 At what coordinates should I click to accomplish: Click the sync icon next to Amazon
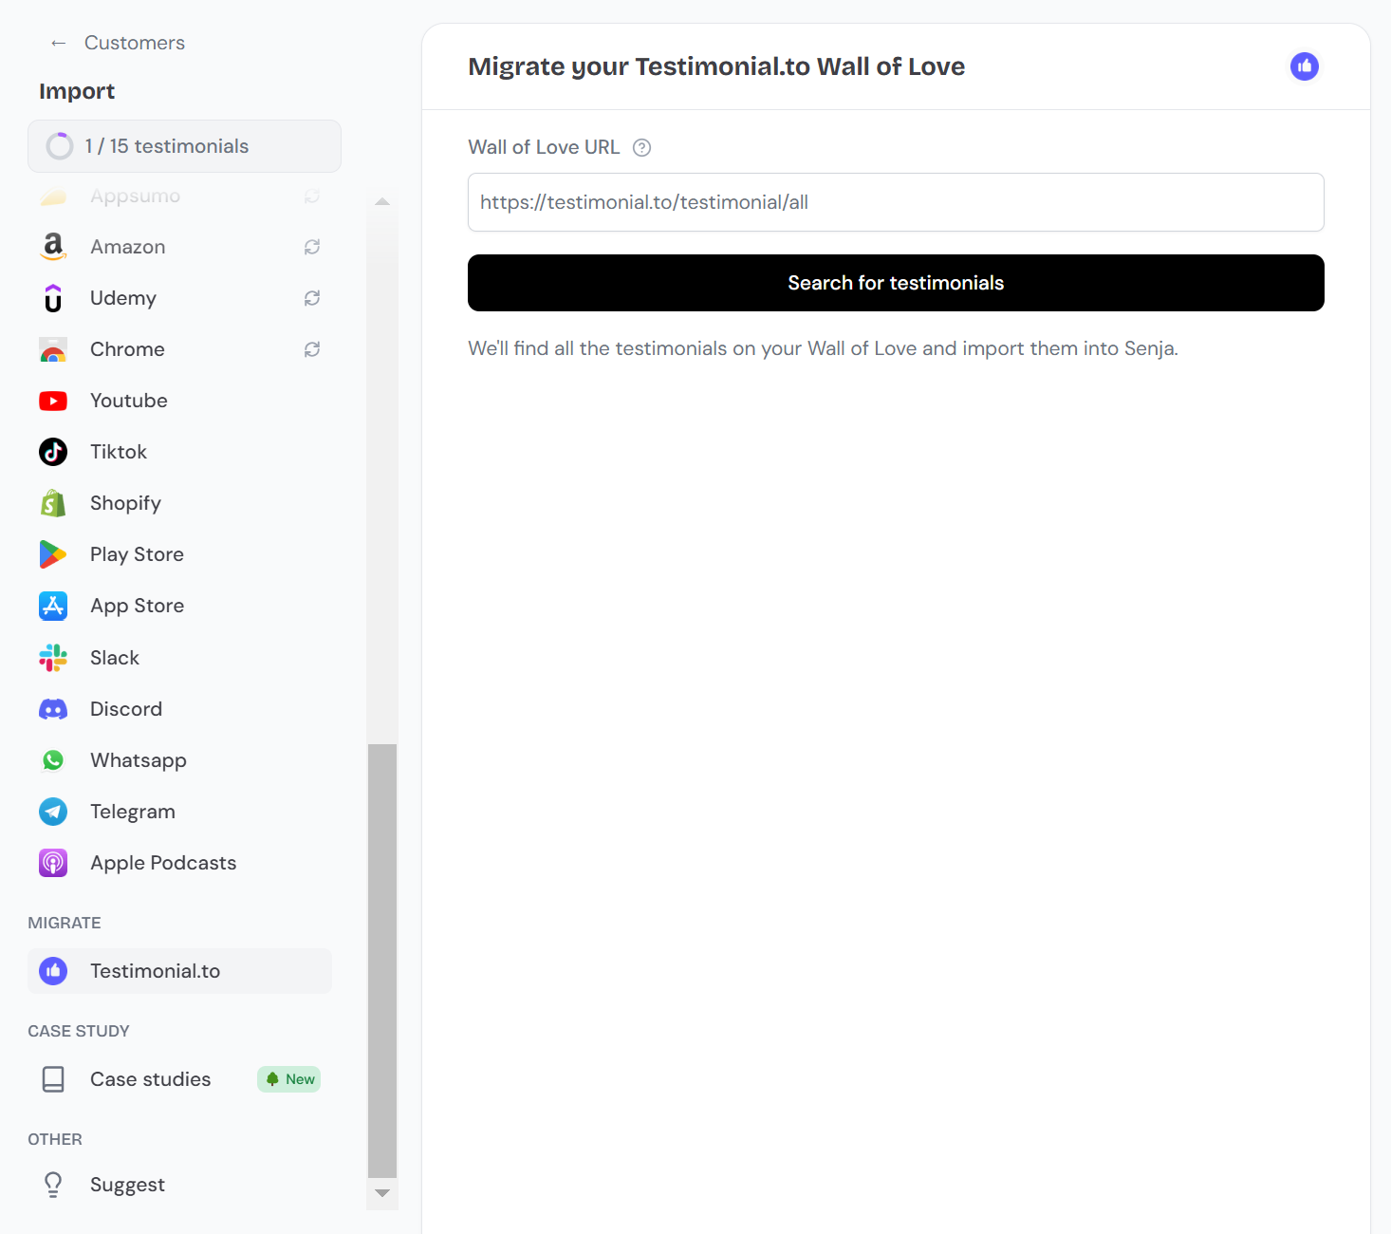[312, 247]
